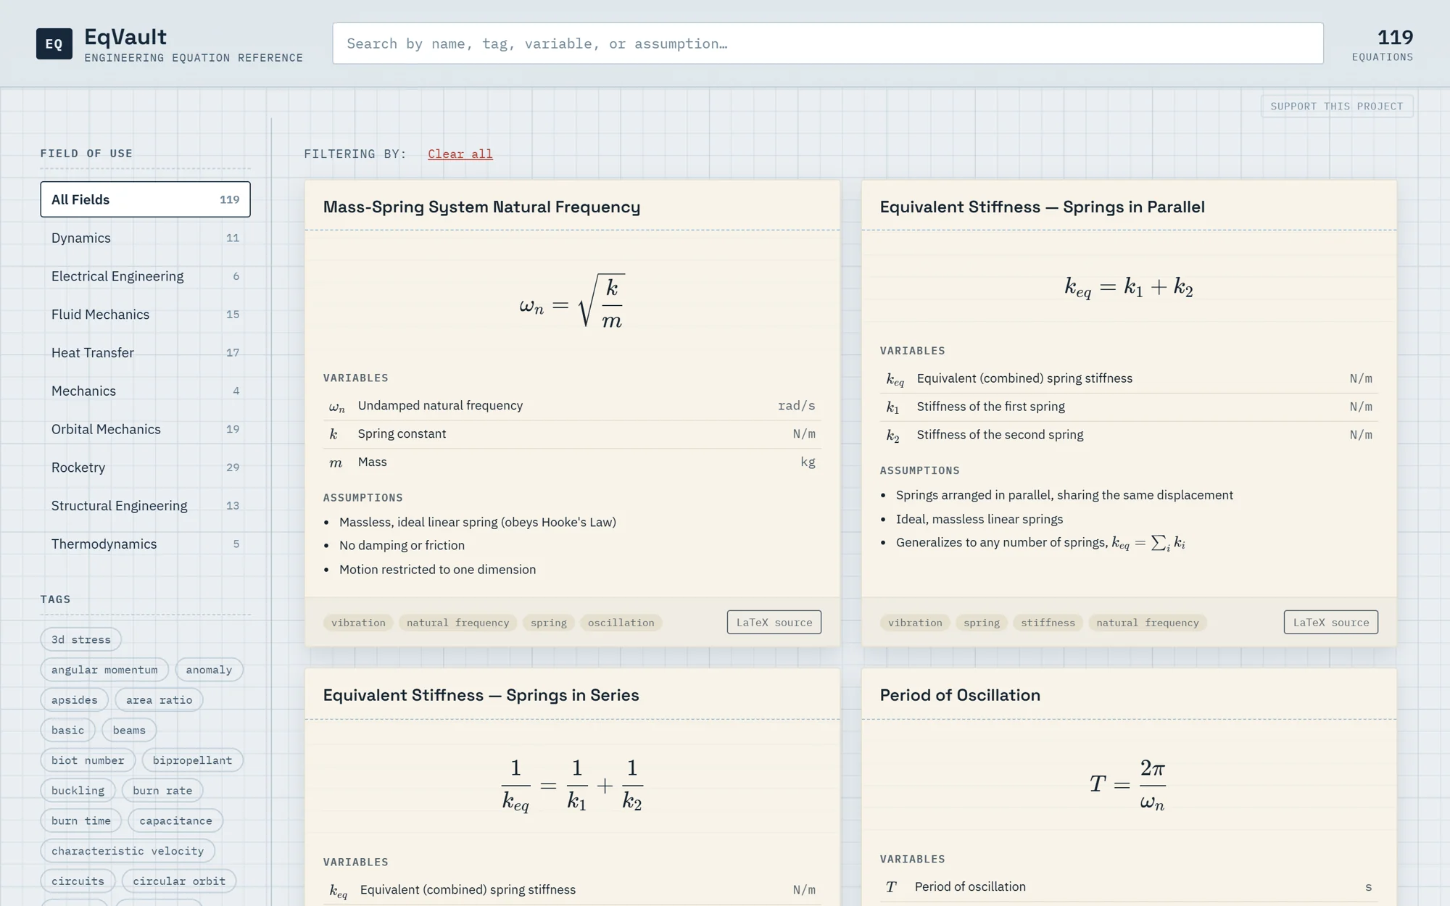The height and width of the screenshot is (906, 1450).
Task: Toggle the circular orbit tag
Action: (x=179, y=881)
